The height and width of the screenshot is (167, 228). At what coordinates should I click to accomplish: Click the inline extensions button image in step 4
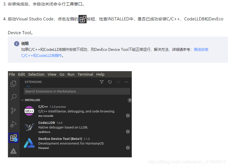tap(83, 19)
